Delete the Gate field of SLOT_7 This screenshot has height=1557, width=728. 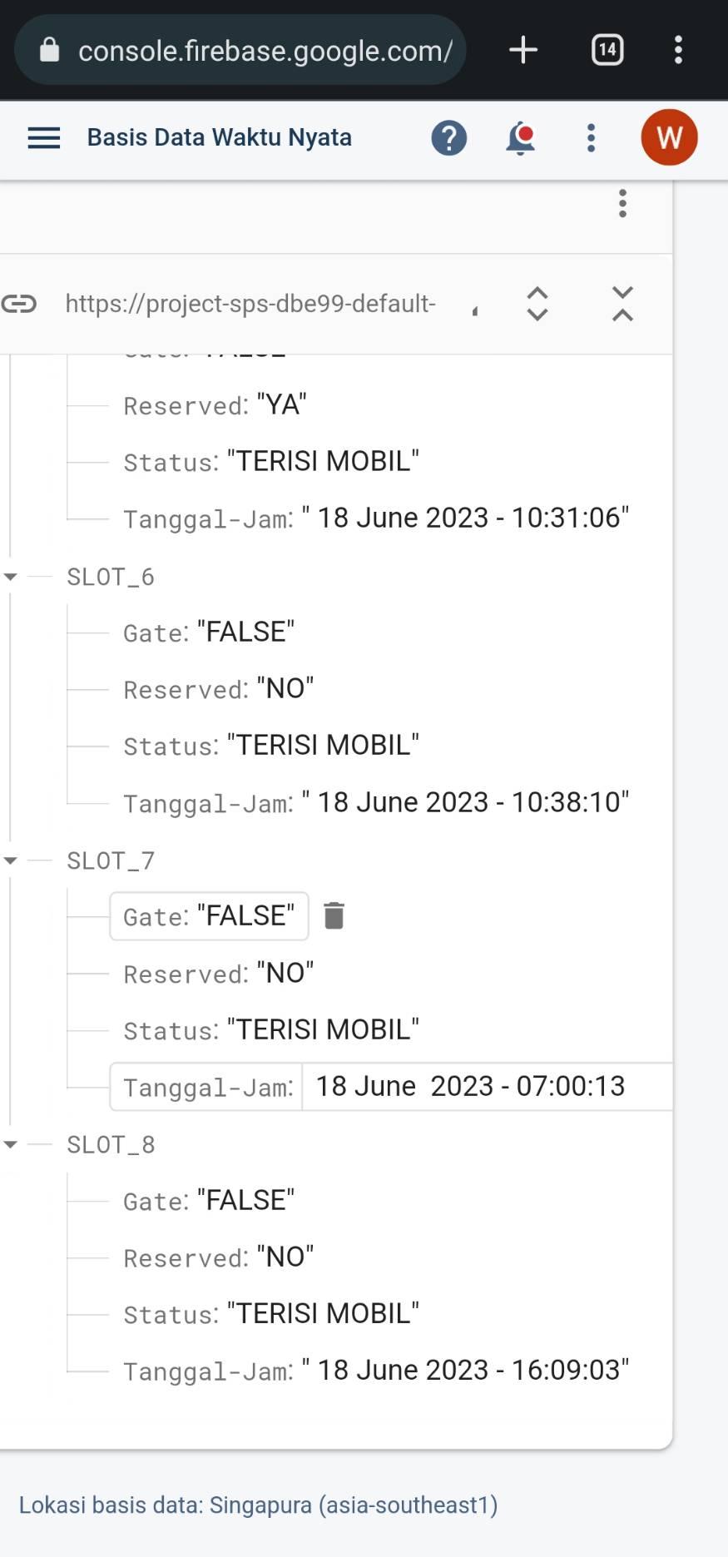[334, 914]
